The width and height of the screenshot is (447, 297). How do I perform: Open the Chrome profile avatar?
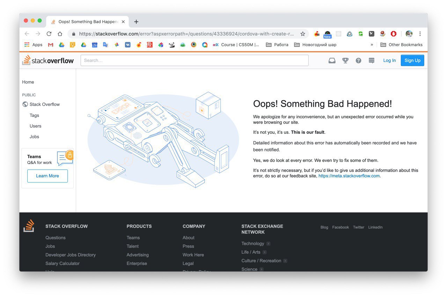[409, 34]
